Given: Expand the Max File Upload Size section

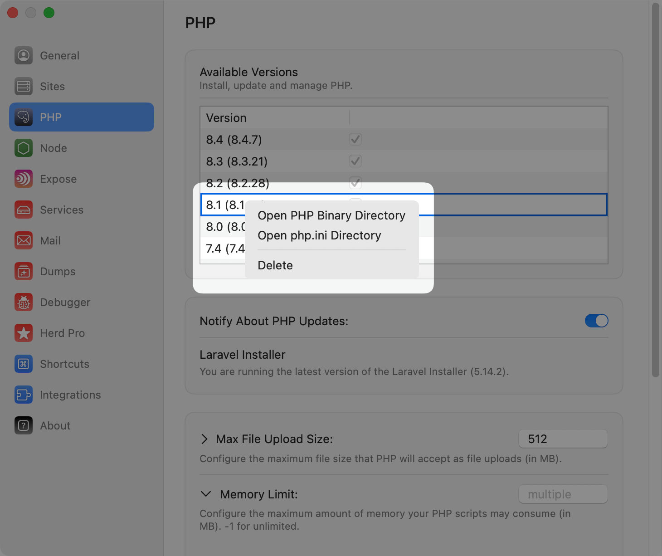Looking at the screenshot, I should [204, 439].
